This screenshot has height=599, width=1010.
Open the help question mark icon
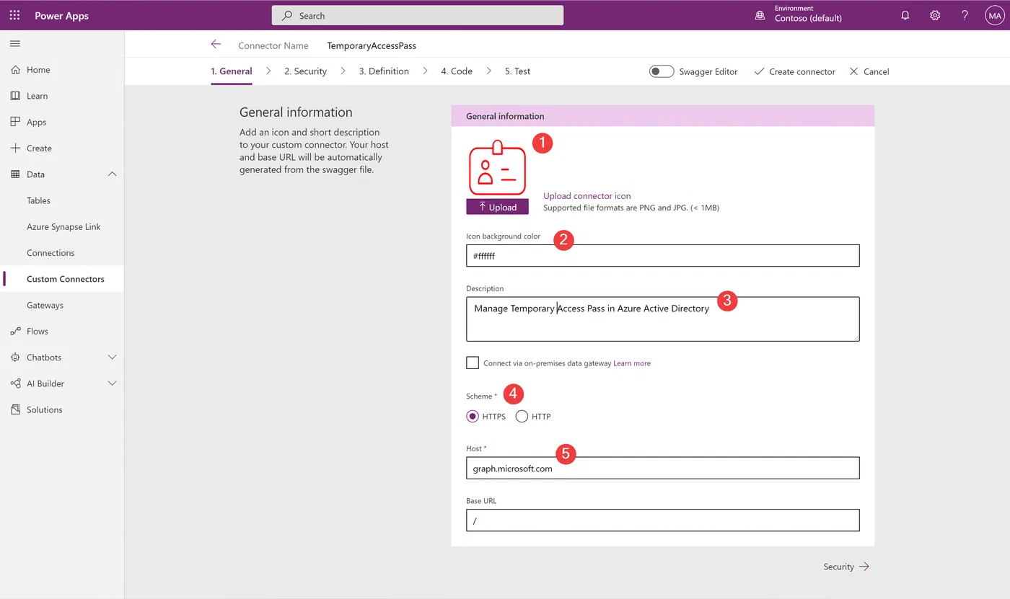pyautogui.click(x=965, y=15)
